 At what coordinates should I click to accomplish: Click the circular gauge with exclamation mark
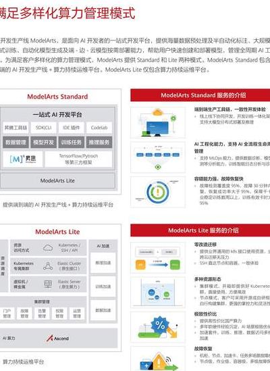tap(158, 192)
